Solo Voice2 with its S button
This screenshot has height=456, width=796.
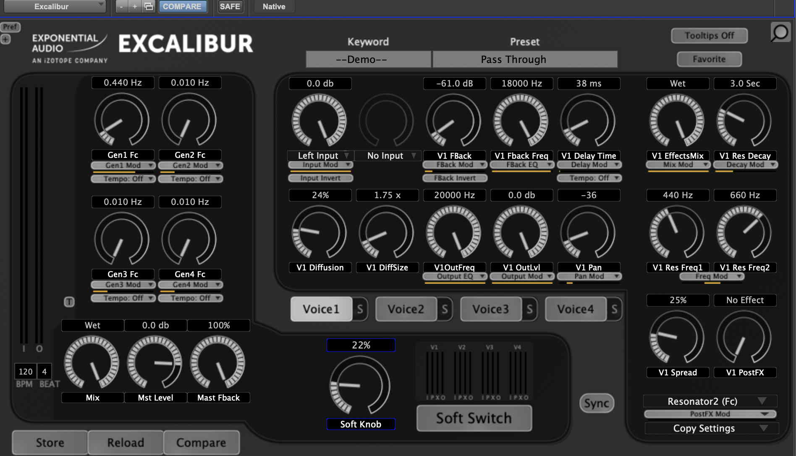[x=445, y=309]
